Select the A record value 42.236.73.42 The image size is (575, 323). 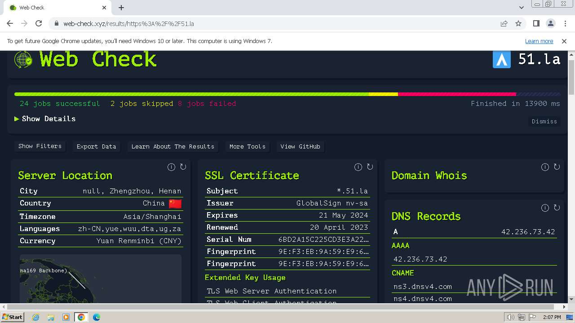click(528, 232)
